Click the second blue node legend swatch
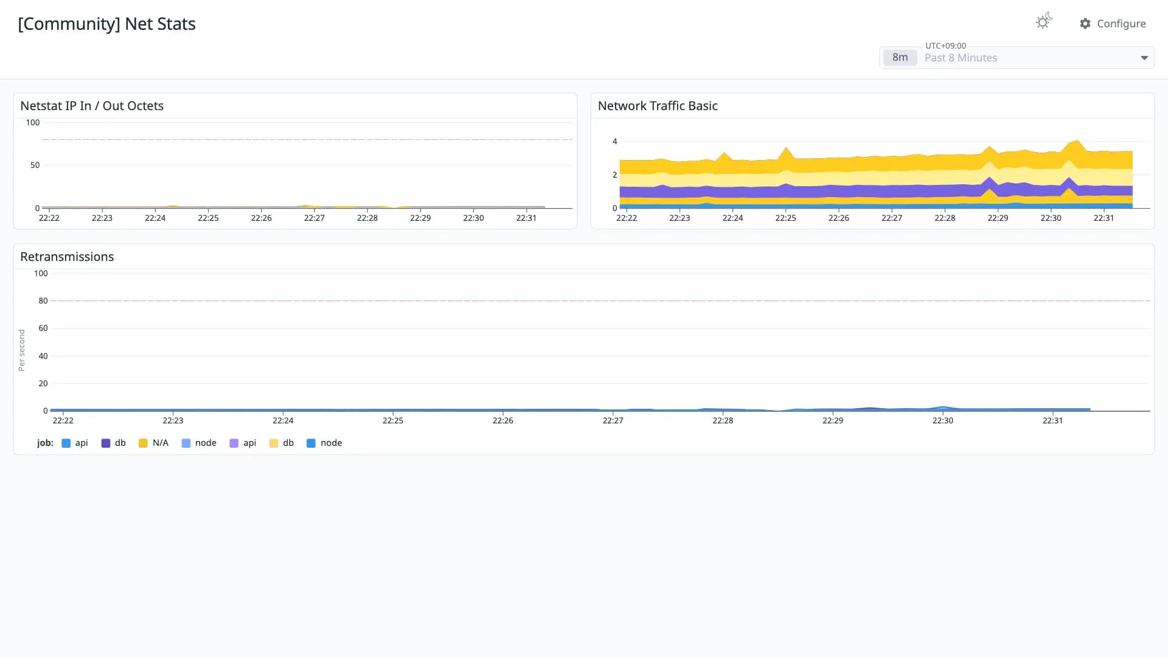The image size is (1168, 657). coord(311,443)
